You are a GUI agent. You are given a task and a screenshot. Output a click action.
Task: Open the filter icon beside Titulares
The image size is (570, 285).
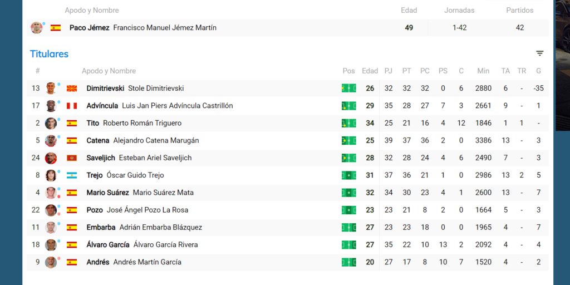pos(539,53)
